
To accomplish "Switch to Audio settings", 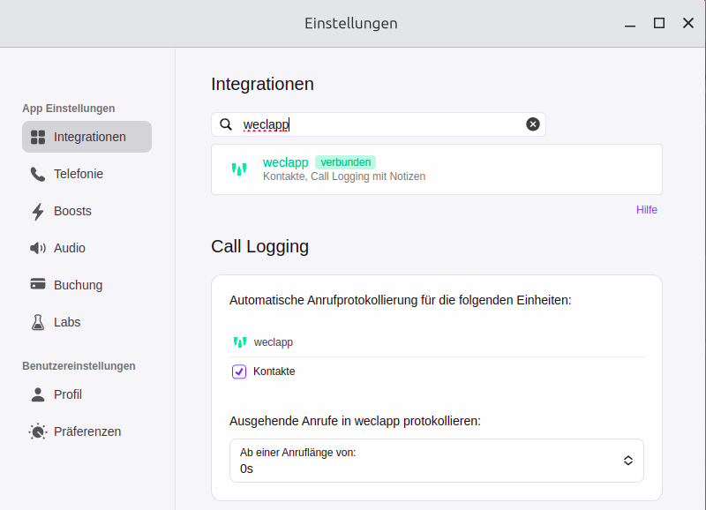I will tap(86, 248).
